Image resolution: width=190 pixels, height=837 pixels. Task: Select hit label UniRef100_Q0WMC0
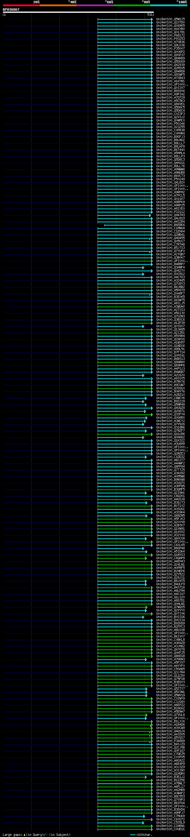[170, 121]
